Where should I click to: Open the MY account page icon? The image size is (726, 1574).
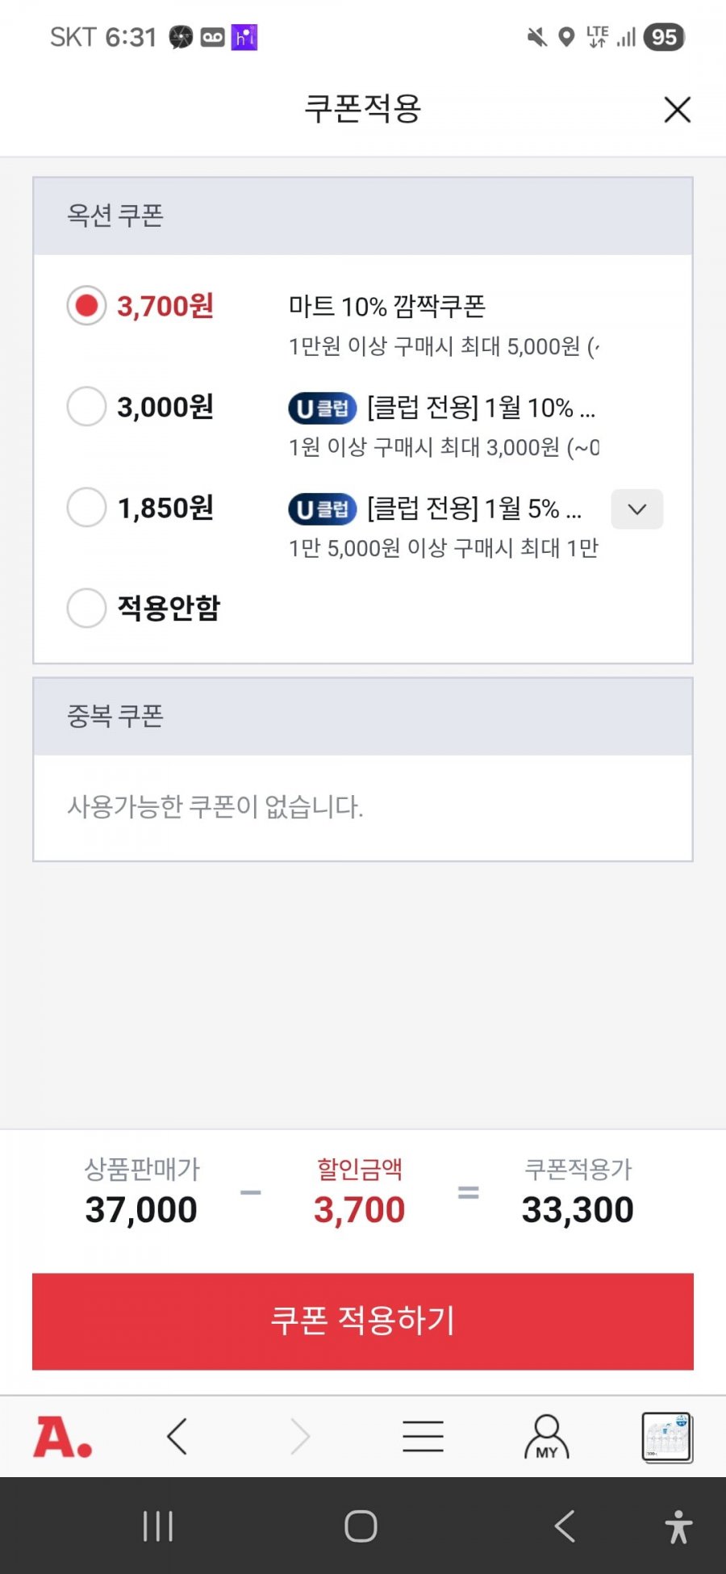pos(546,1437)
